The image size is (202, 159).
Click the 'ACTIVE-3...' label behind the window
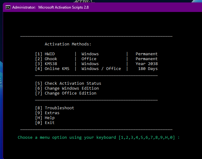84,2
